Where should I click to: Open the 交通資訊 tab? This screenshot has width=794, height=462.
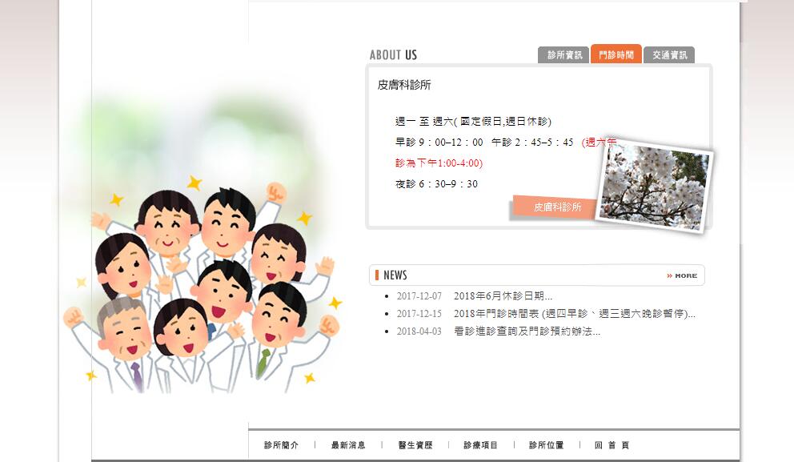[x=669, y=54]
